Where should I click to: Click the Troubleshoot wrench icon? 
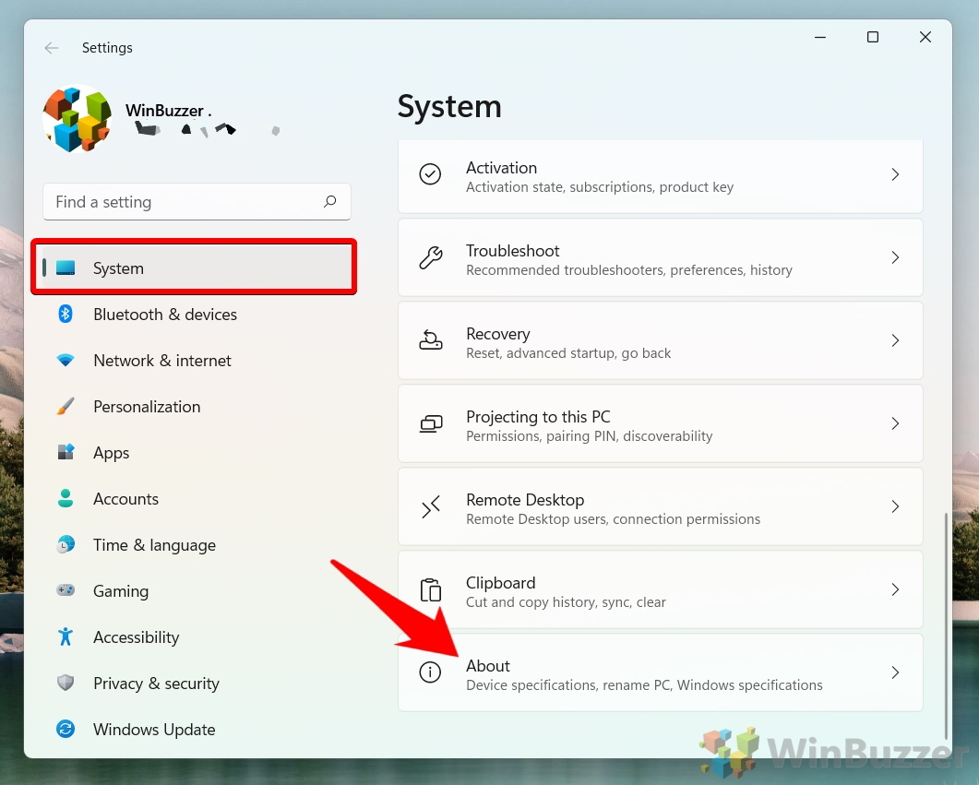[x=430, y=257]
